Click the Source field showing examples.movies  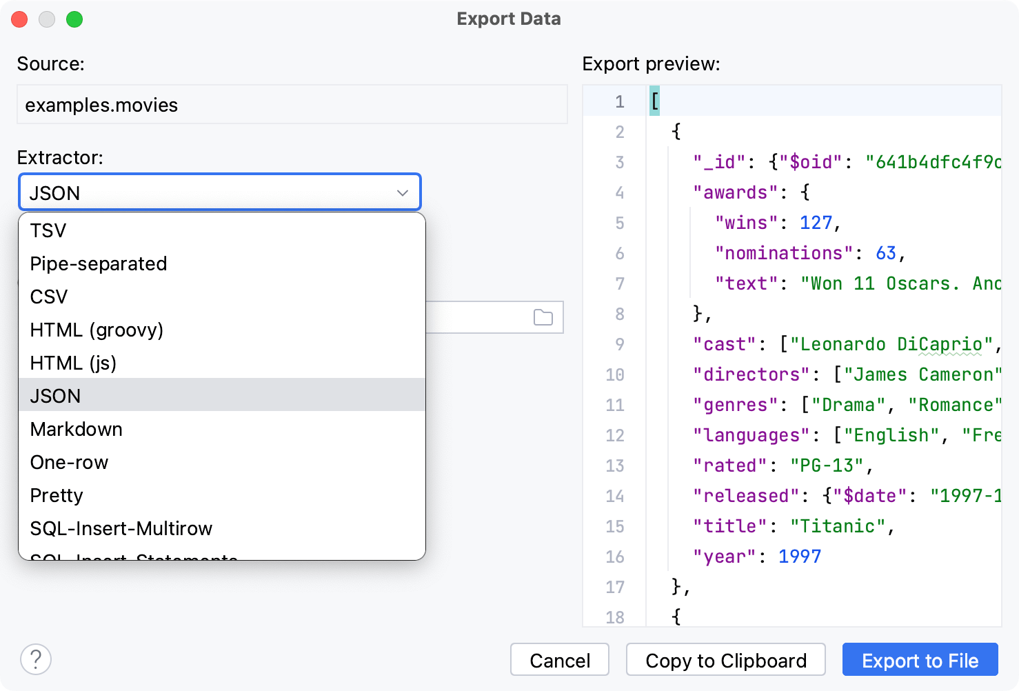292,105
